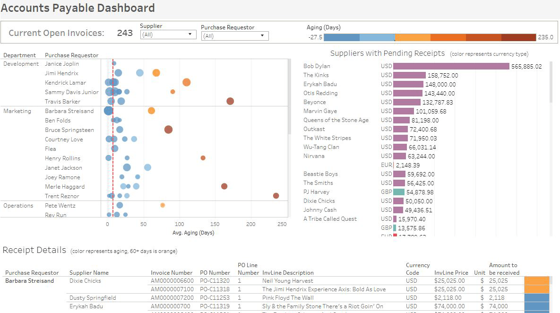
Task: Select Bruce Springsteen's dark red dot
Action: tap(168, 130)
